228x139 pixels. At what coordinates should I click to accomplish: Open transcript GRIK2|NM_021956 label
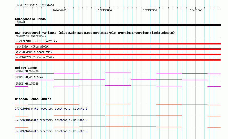(27, 71)
